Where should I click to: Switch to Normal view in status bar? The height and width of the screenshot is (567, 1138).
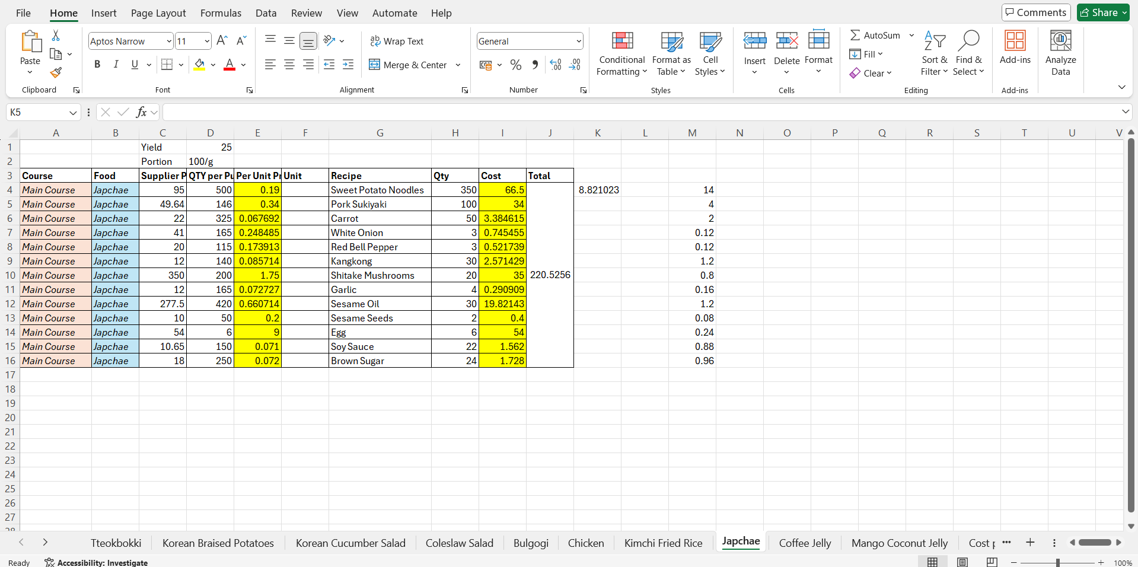[932, 562]
